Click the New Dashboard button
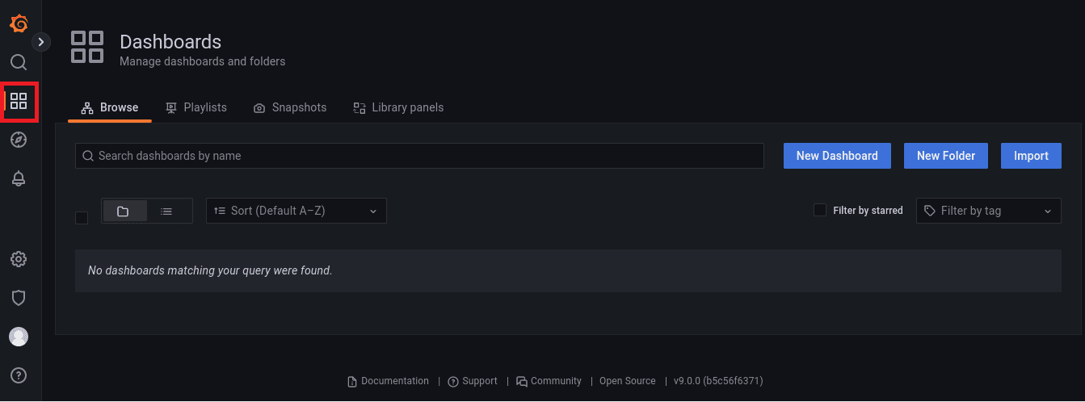This screenshot has height=402, width=1085. [x=836, y=156]
